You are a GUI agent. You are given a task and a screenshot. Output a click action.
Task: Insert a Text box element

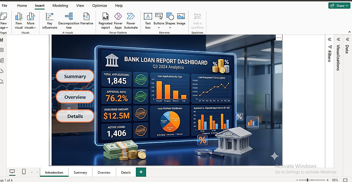point(148,21)
